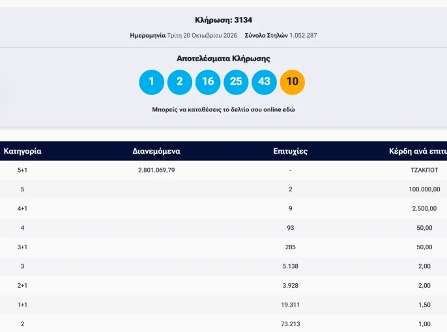Click the blue ball number 16
447x332 pixels.
[208, 82]
